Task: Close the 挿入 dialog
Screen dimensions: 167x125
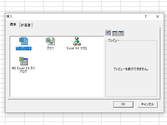Action: [158, 17]
